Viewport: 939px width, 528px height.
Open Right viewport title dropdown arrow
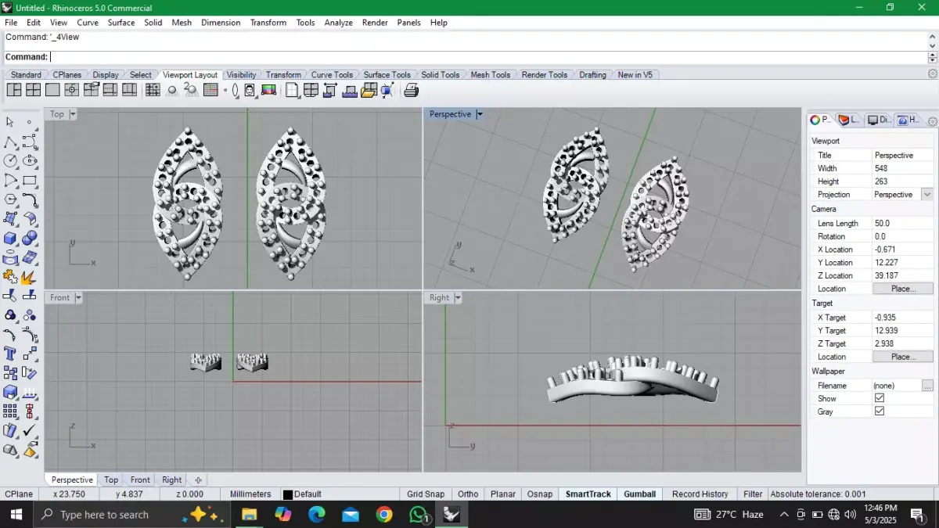pos(458,298)
